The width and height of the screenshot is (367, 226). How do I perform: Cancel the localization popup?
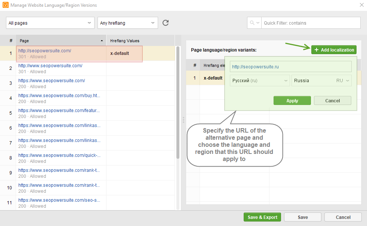tap(332, 100)
